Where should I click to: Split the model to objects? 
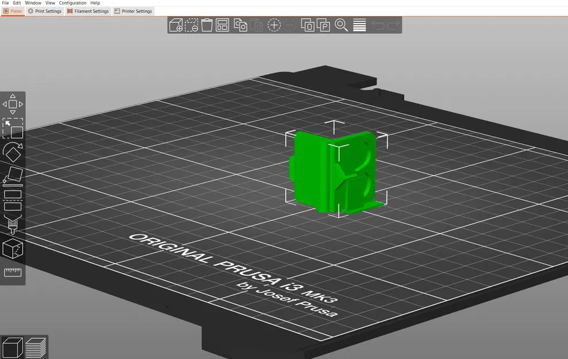pos(309,25)
